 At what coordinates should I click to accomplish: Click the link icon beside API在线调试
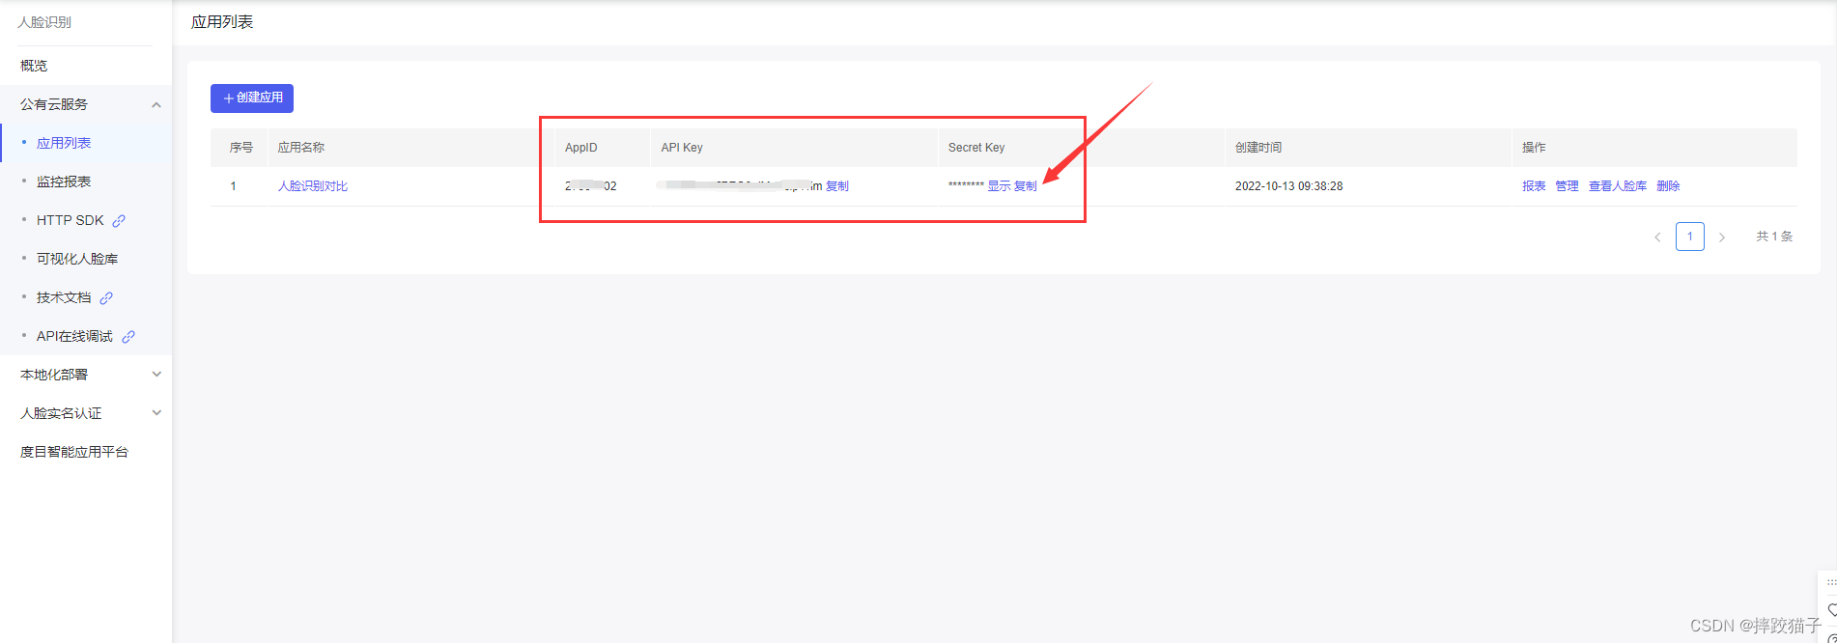point(128,337)
